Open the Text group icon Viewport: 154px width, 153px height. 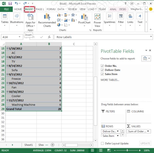pos(140,16)
